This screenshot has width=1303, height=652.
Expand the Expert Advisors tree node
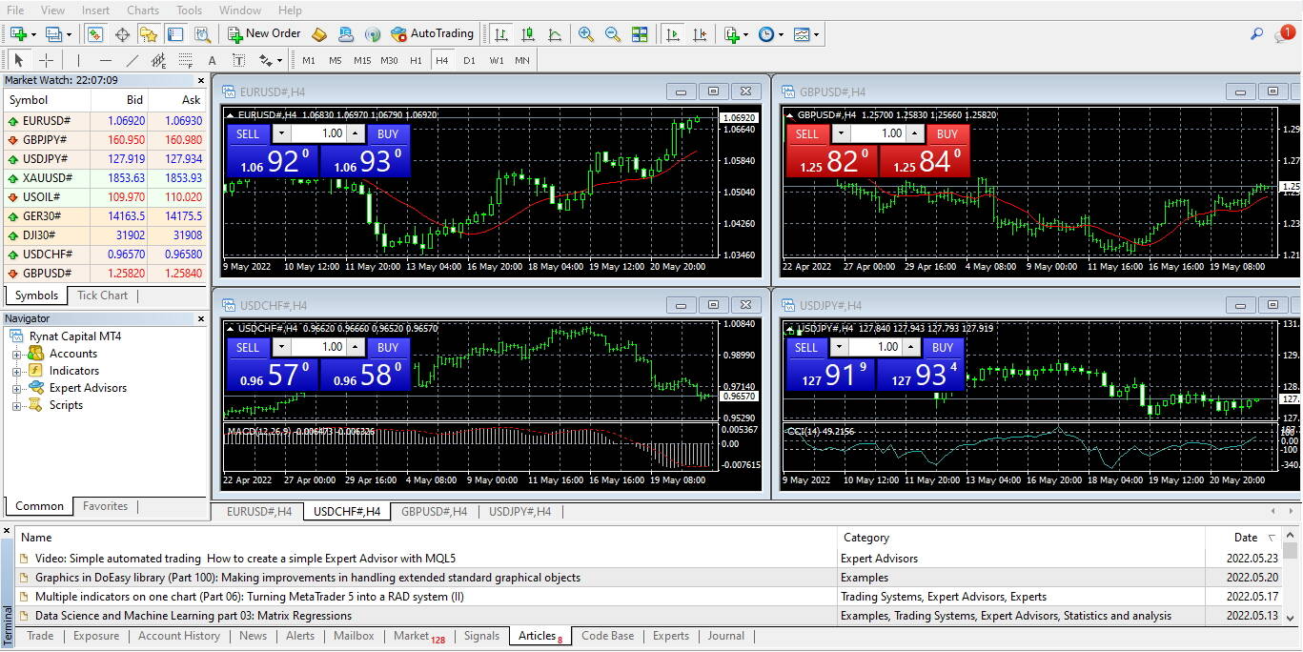[16, 388]
